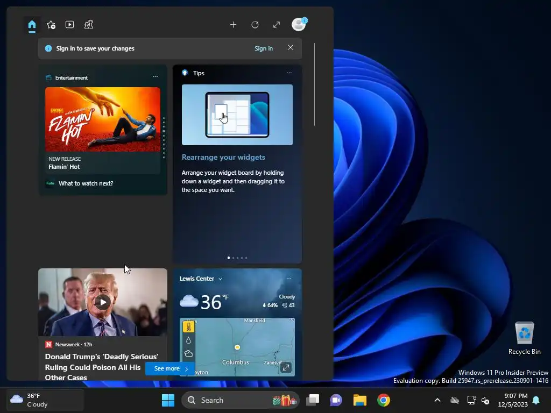Click the Entertainment widget title
Screen dimensions: 551x413
click(72, 77)
